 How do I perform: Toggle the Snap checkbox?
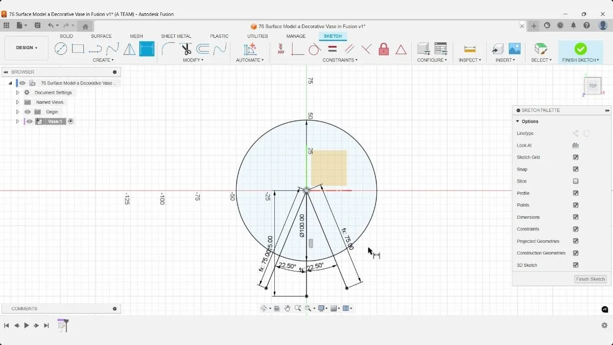576,169
